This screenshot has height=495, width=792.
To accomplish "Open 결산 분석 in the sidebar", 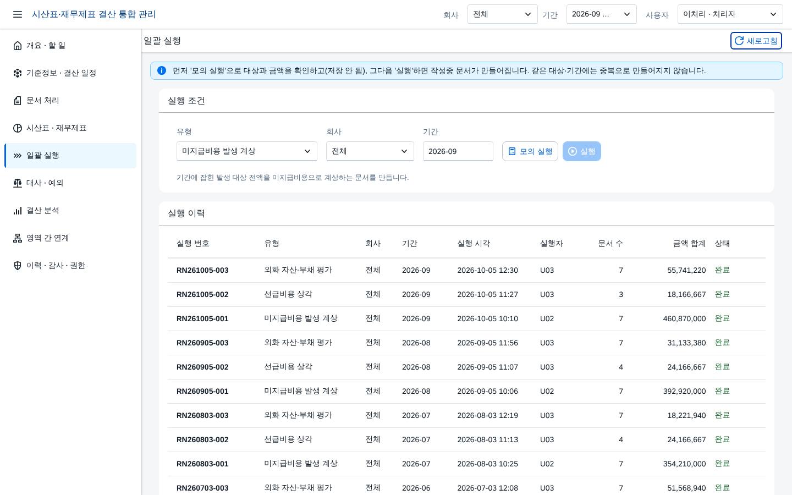I will 70,211.
